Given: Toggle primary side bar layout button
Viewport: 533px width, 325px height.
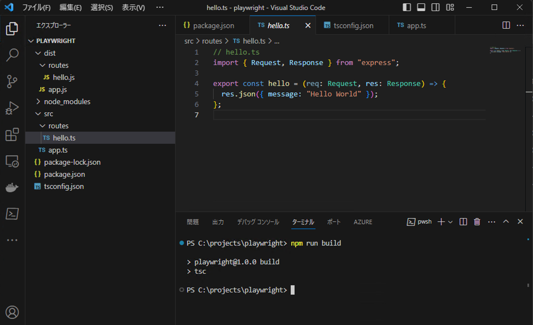Looking at the screenshot, I should click(407, 7).
